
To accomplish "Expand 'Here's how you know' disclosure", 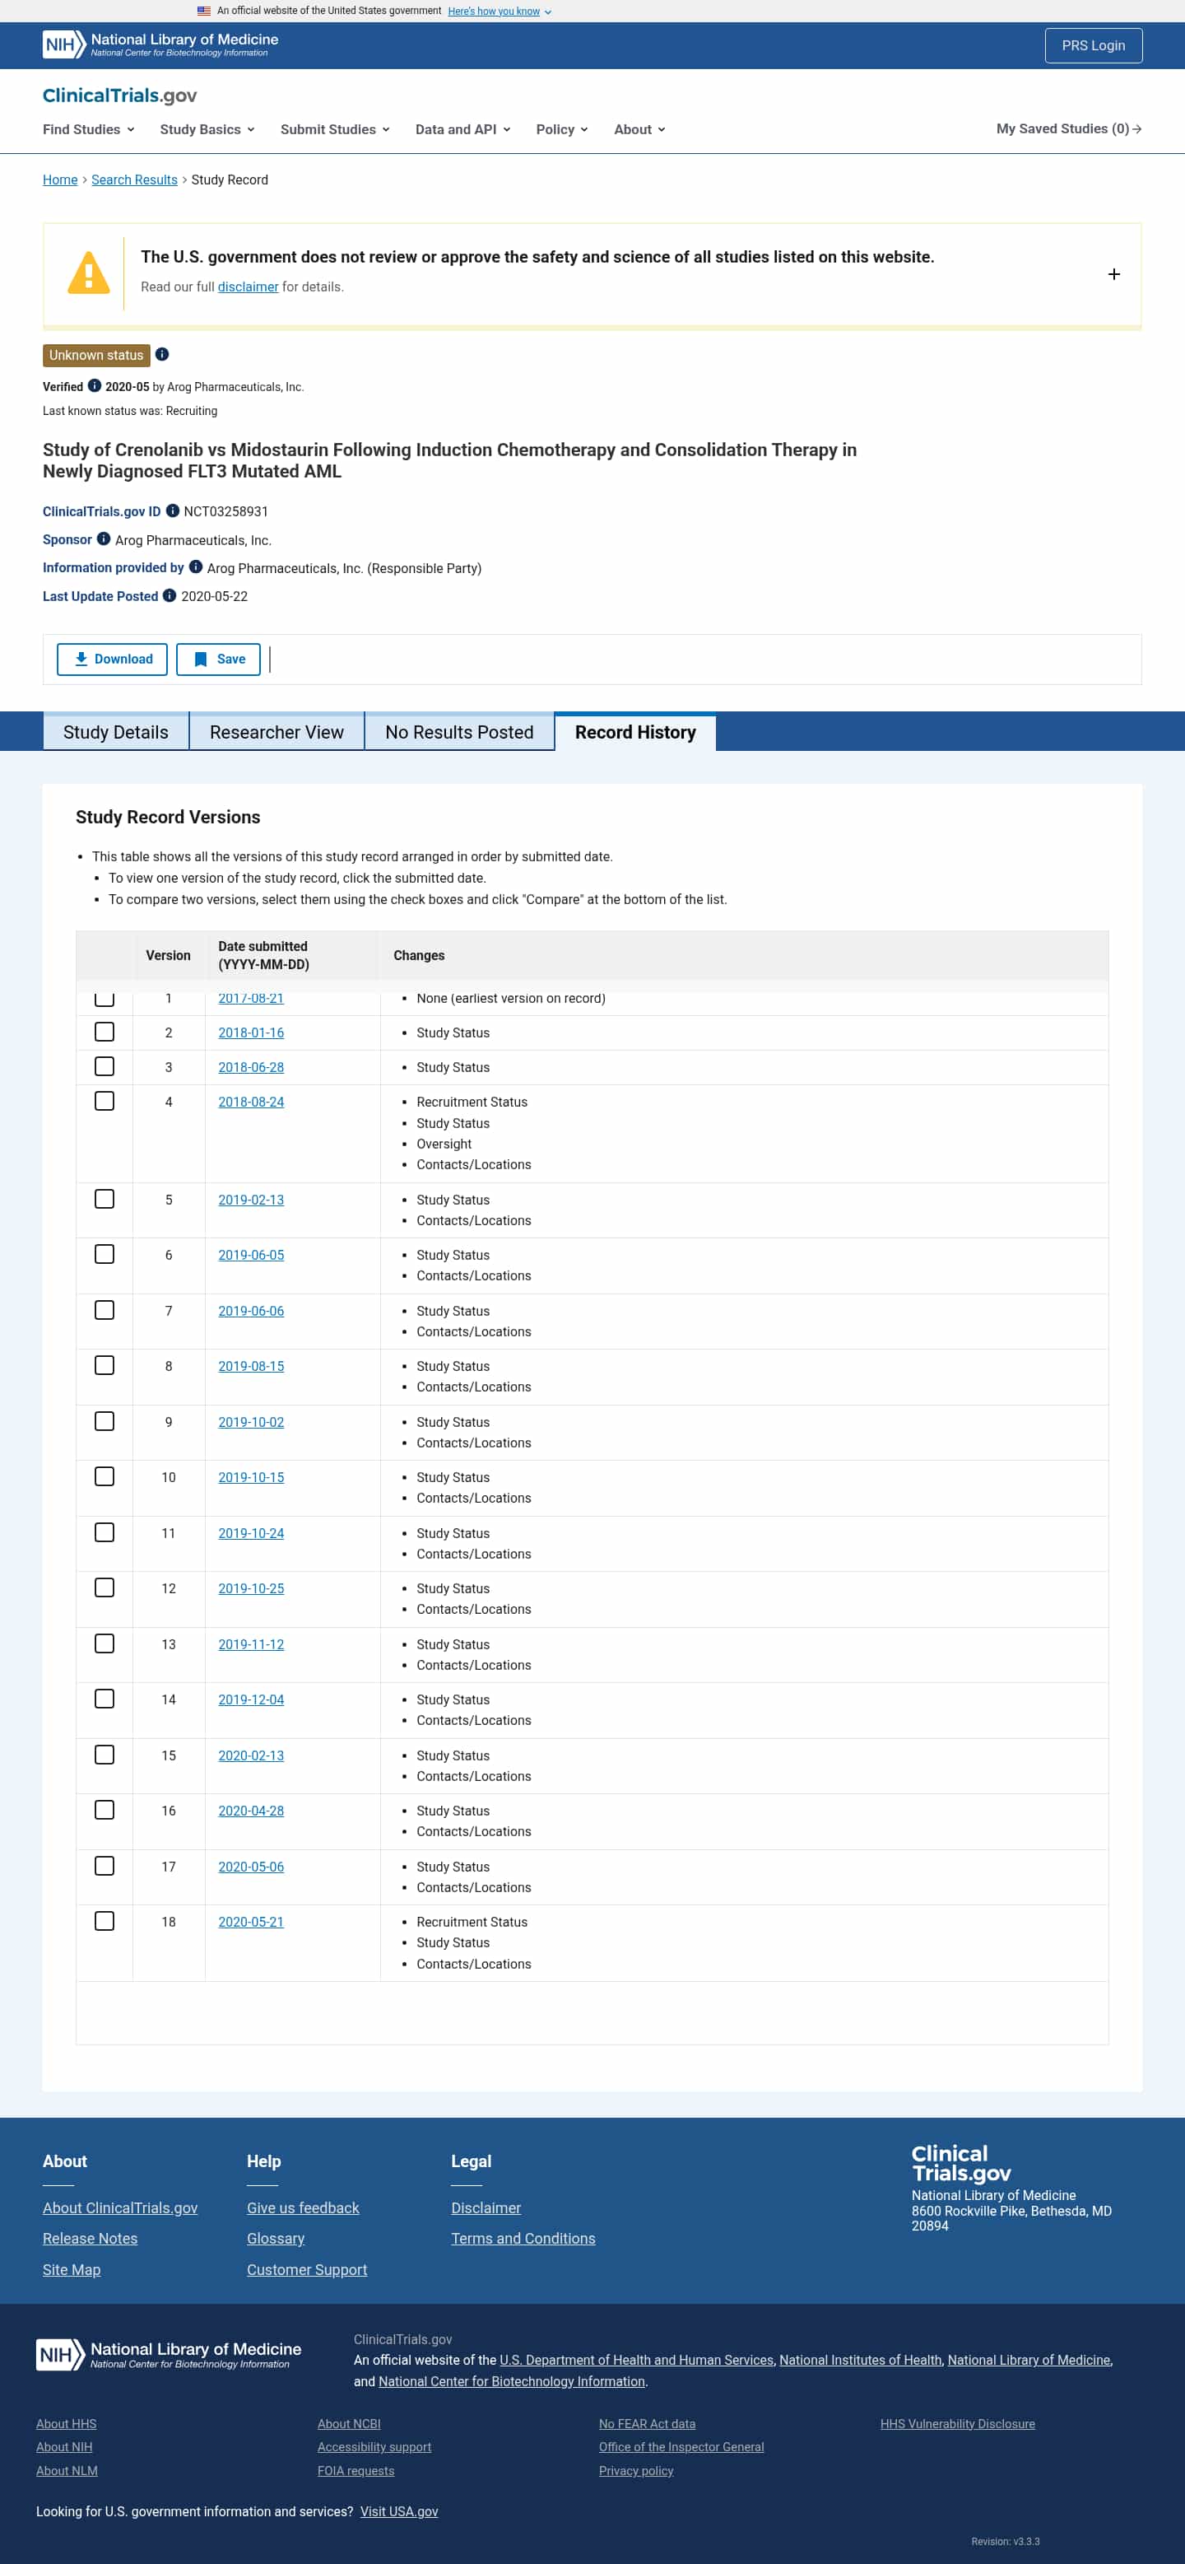I will (x=500, y=11).
